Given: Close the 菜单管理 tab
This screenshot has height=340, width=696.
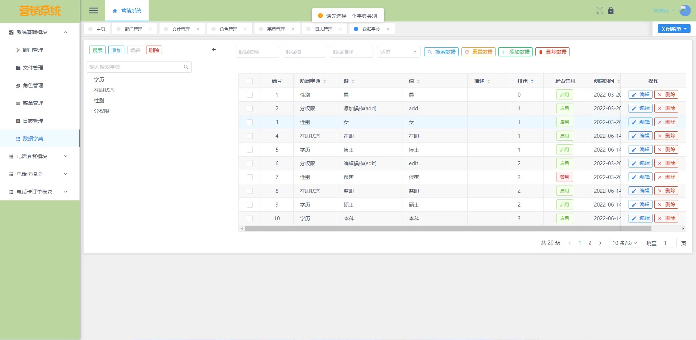Looking at the screenshot, I should pos(293,29).
